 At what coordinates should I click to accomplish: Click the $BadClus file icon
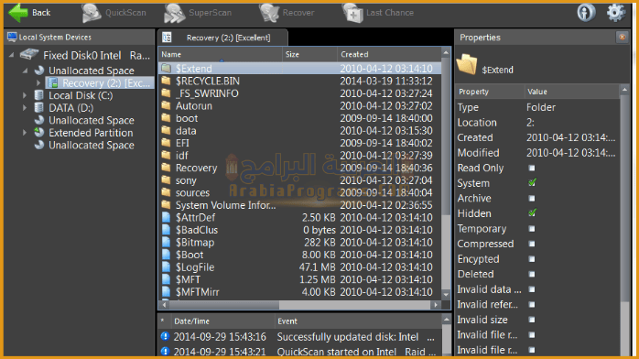pyautogui.click(x=166, y=230)
